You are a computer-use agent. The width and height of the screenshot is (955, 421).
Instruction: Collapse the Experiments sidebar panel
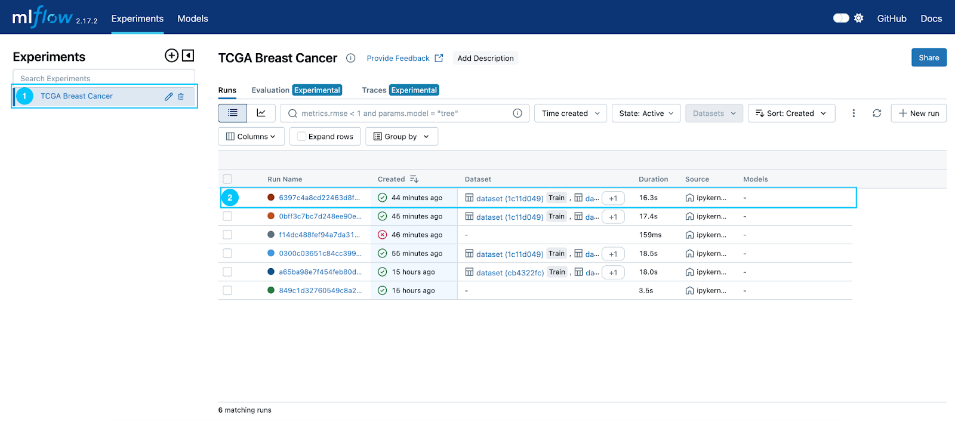point(188,56)
